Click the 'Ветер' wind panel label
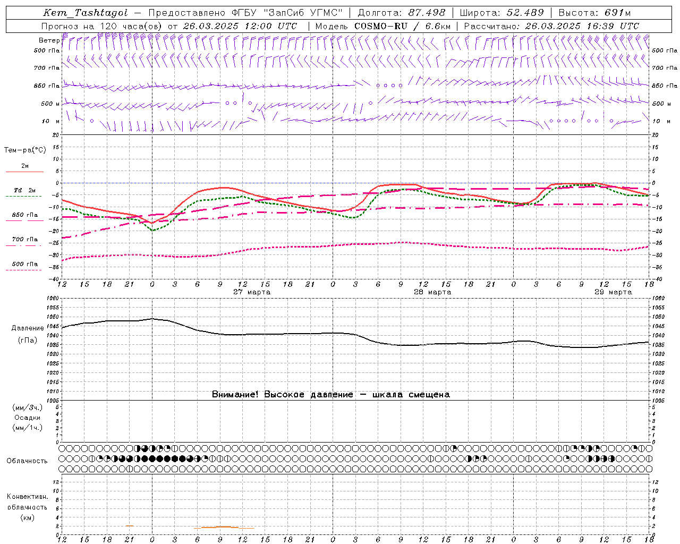The width and height of the screenshot is (680, 544). coord(49,40)
